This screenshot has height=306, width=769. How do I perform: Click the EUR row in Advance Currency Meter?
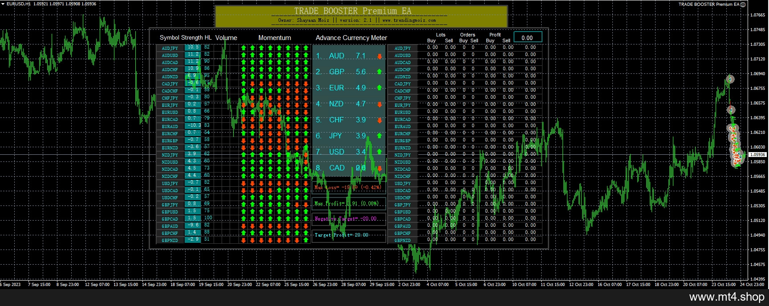click(349, 88)
